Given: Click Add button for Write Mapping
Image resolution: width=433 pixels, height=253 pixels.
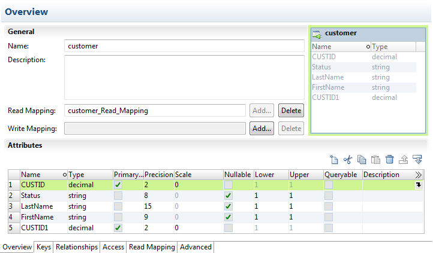Looking at the screenshot, I should pyautogui.click(x=261, y=129).
